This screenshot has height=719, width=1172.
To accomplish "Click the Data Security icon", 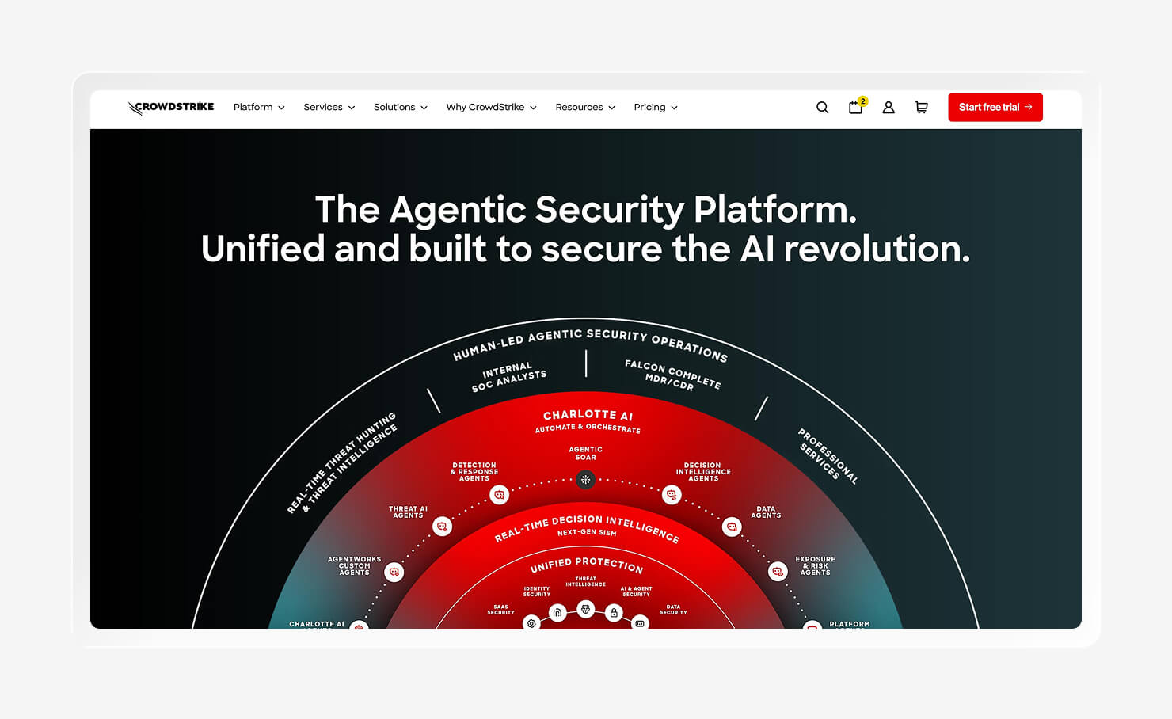I will click(641, 623).
